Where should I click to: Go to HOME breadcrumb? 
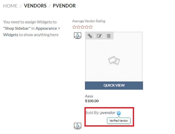click(x=10, y=6)
